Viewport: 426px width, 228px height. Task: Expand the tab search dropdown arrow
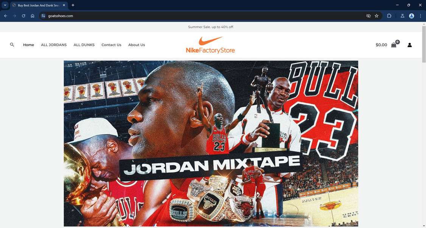pyautogui.click(x=5, y=5)
